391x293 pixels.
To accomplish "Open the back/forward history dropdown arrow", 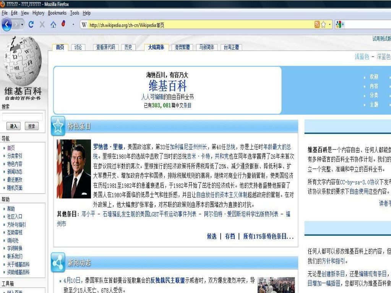I will pos(22,25).
